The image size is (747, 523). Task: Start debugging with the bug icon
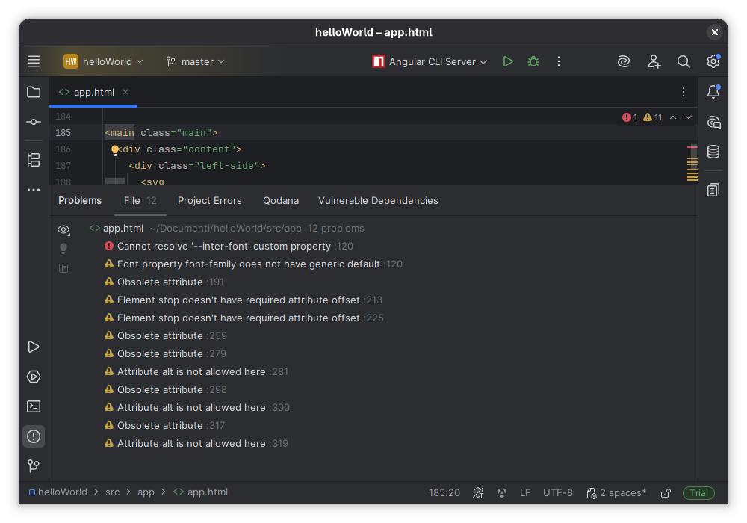[533, 61]
